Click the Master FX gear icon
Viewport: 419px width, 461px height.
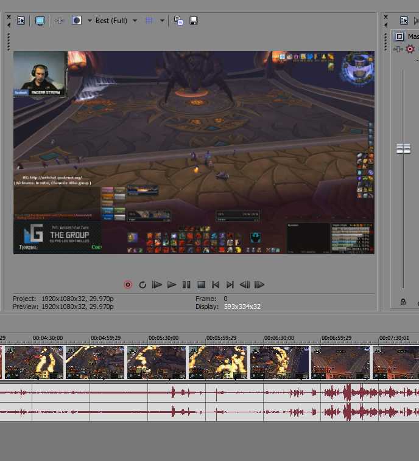point(410,49)
